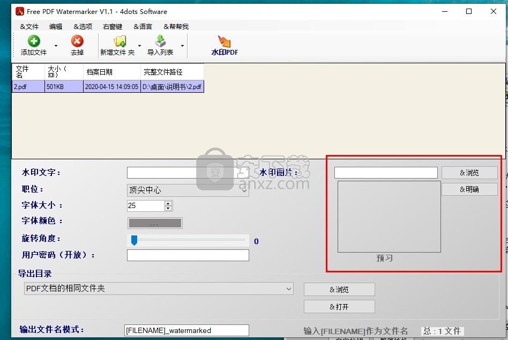This screenshot has width=508, height=340.
Task: Select the 2.pdf row in file list
Action: 107,86
